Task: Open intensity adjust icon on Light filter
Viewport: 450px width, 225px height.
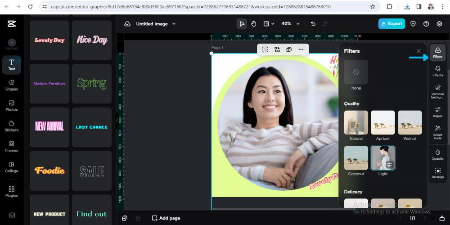Action: click(x=389, y=165)
